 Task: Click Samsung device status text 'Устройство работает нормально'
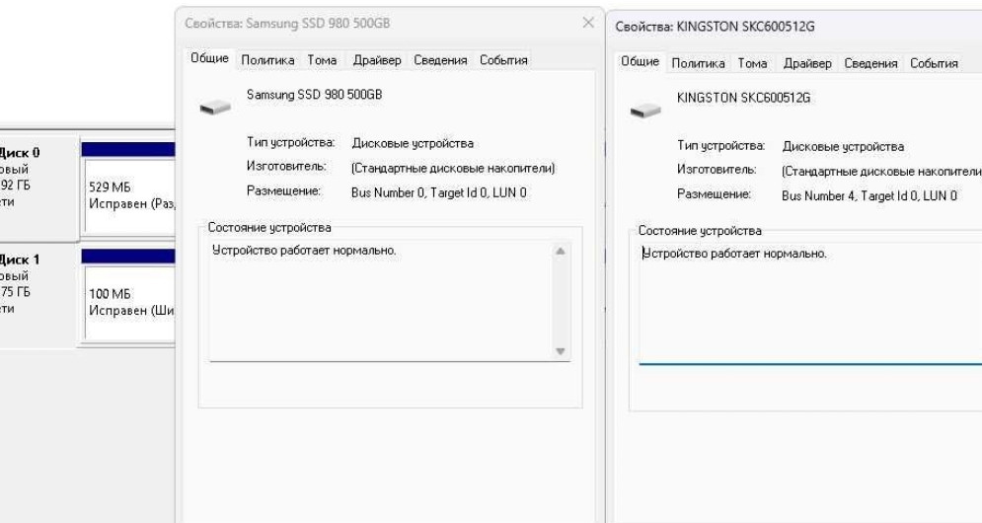tap(304, 251)
